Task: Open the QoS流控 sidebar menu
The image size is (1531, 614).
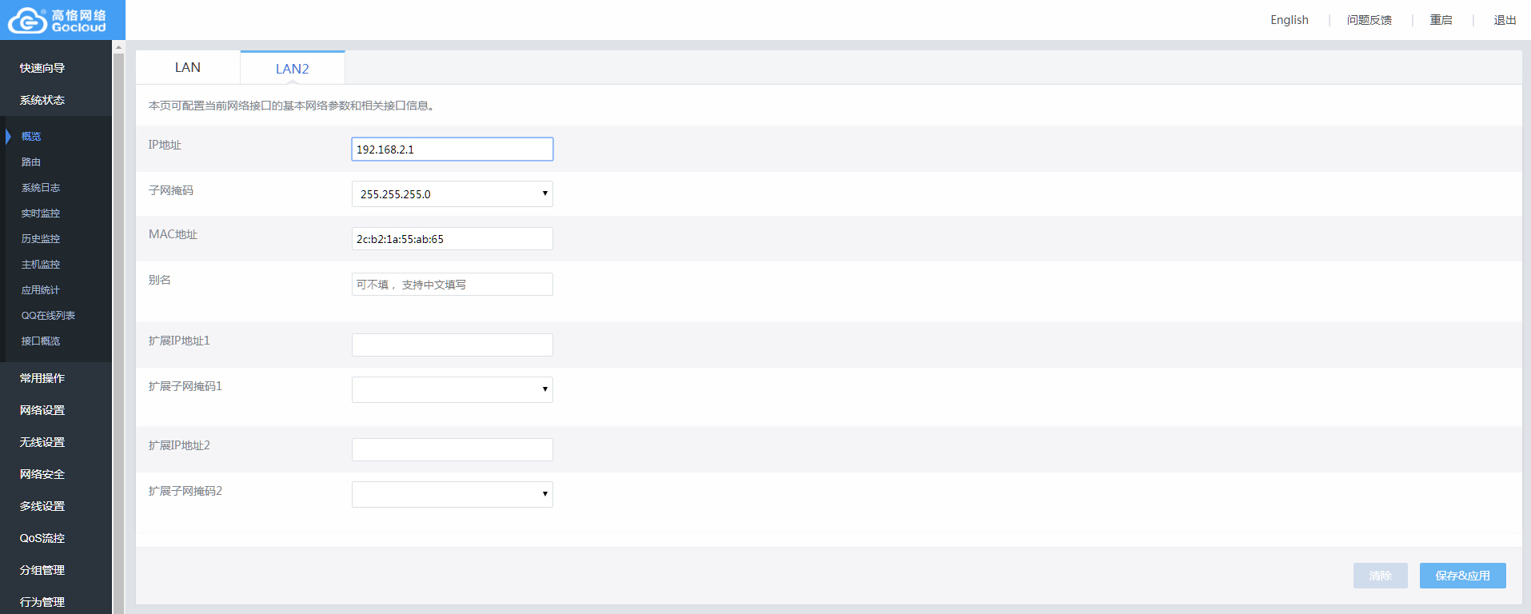Action: (42, 538)
